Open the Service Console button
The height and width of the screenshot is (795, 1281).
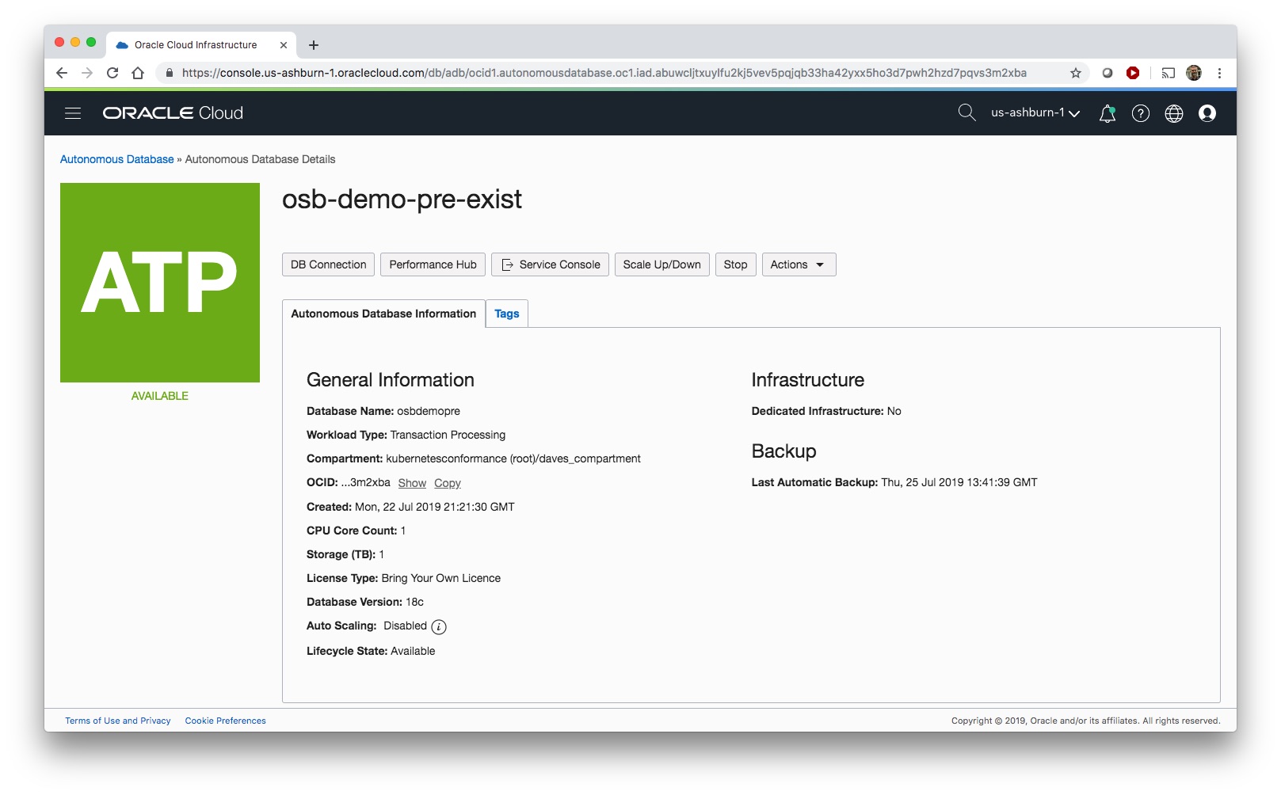550,264
